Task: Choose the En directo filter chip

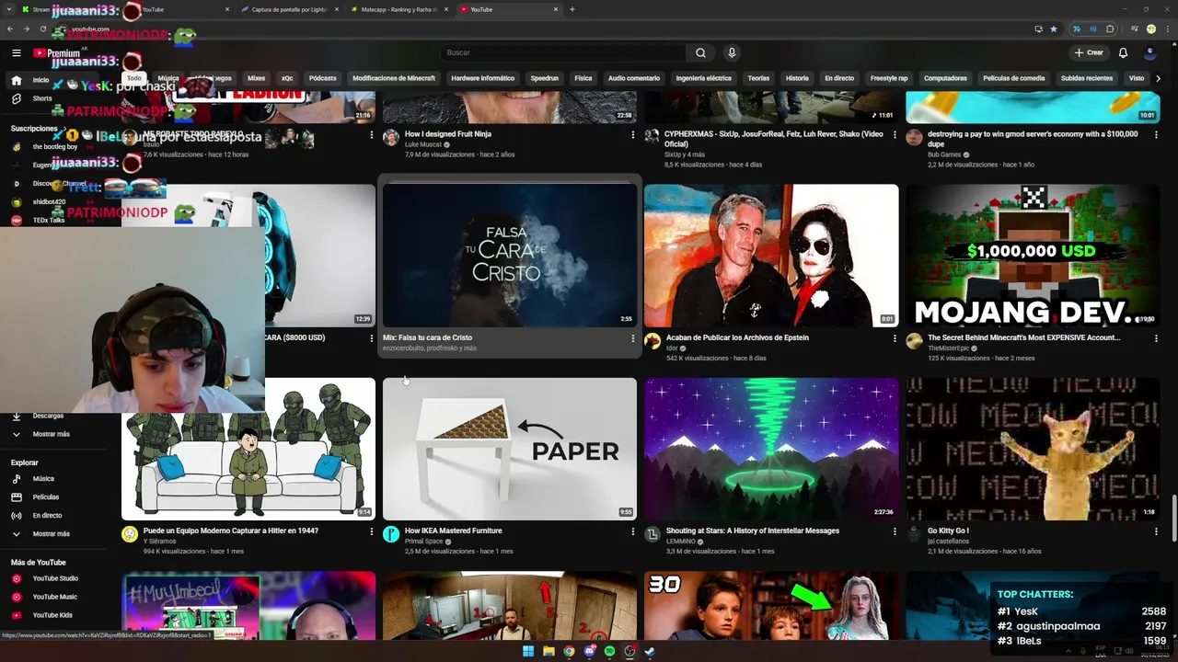Action: coord(839,78)
